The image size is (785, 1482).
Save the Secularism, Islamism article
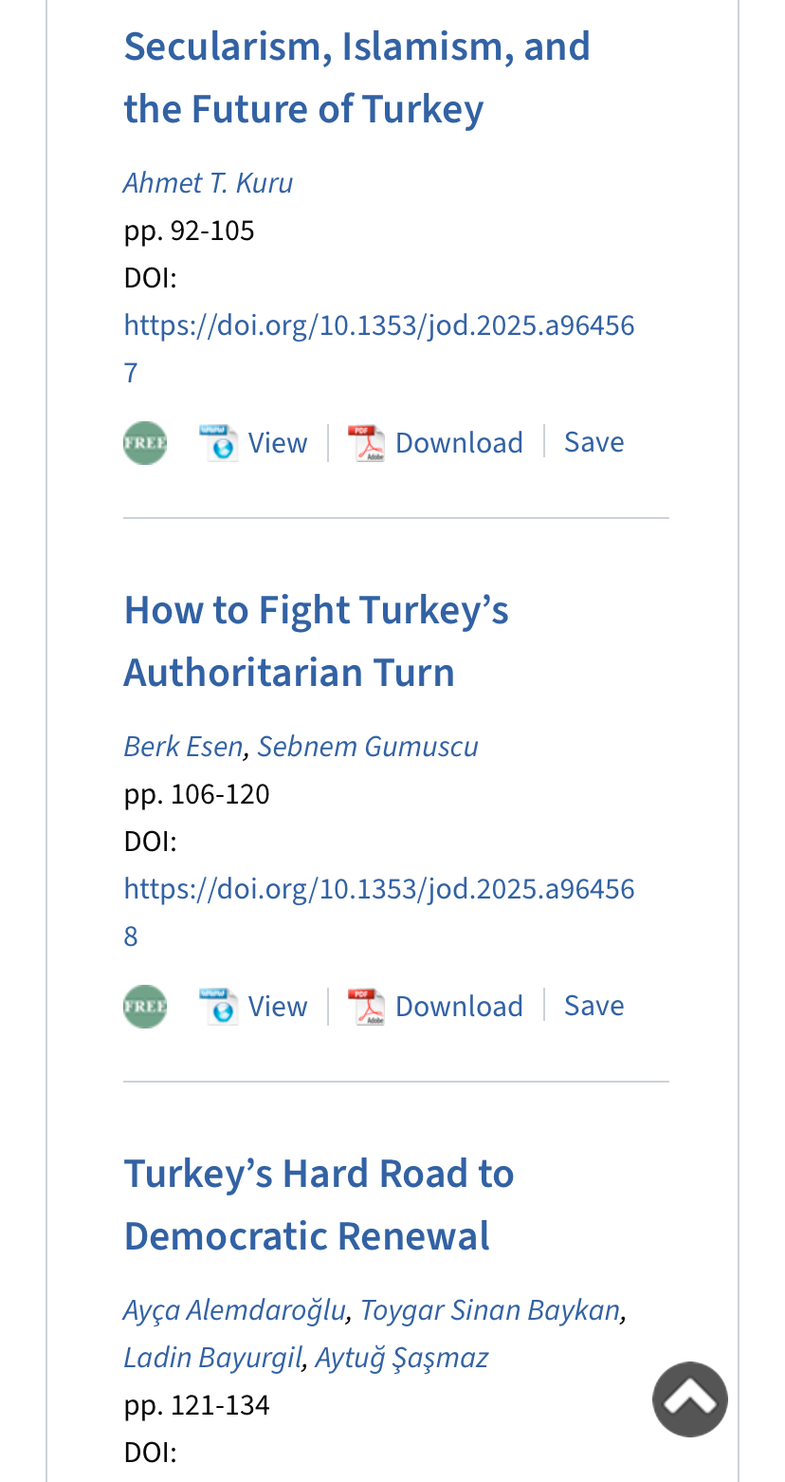pos(593,442)
